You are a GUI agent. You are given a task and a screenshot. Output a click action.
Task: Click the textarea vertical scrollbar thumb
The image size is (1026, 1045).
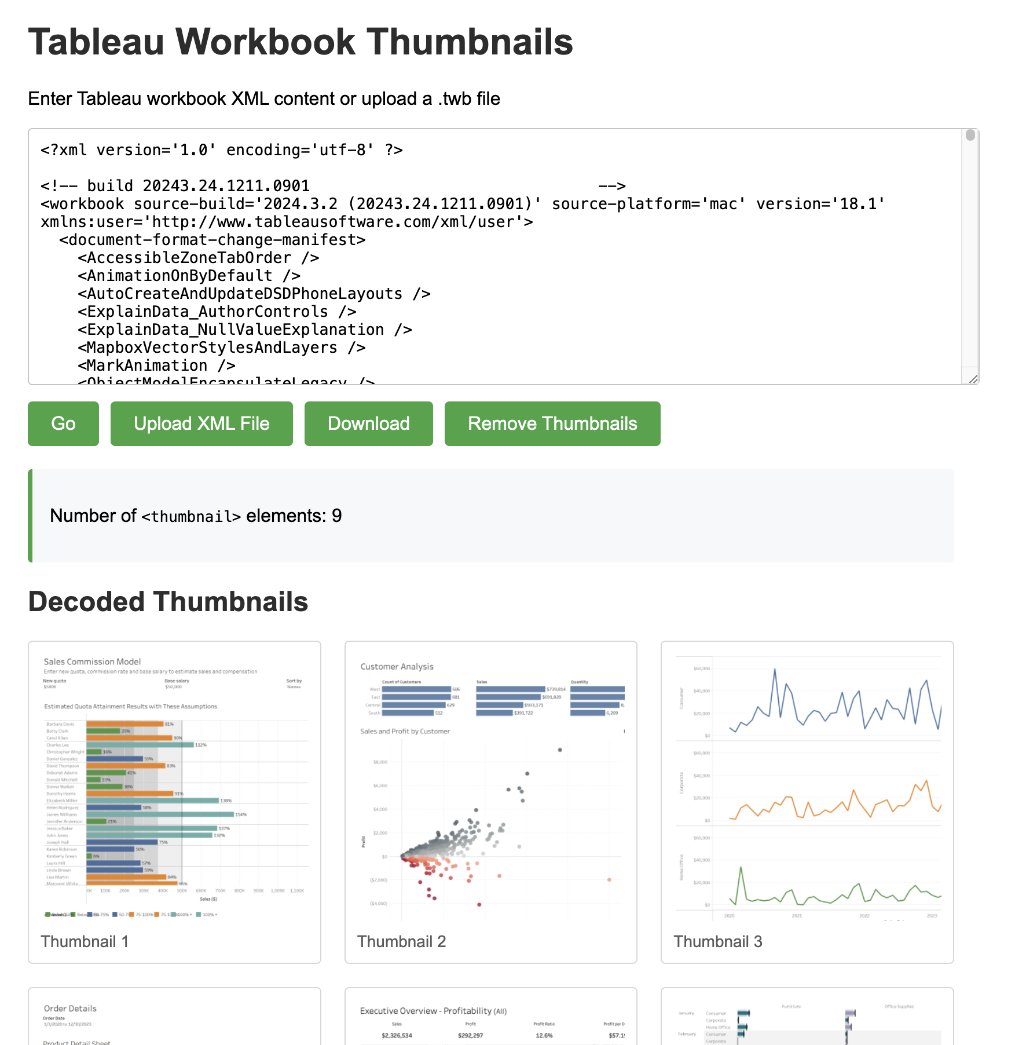coord(970,135)
